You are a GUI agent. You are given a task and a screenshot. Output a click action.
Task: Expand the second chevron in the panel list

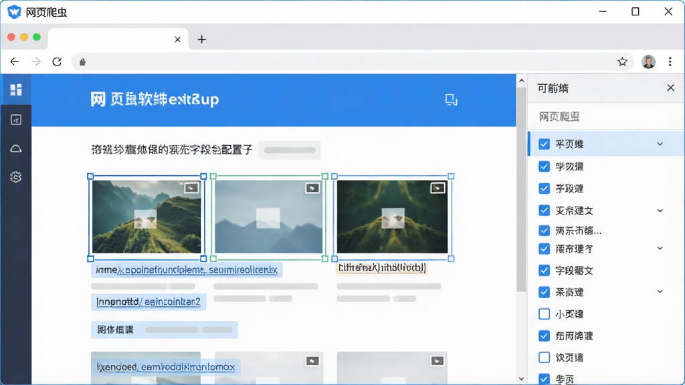tap(660, 211)
